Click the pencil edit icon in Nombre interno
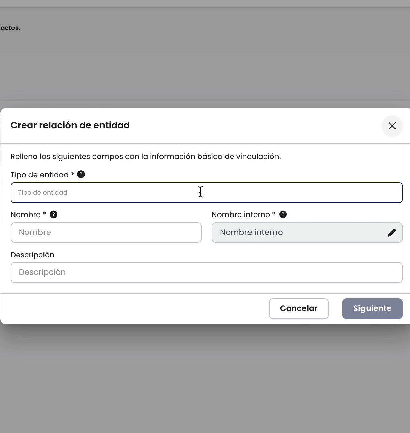410x433 pixels. coord(391,233)
